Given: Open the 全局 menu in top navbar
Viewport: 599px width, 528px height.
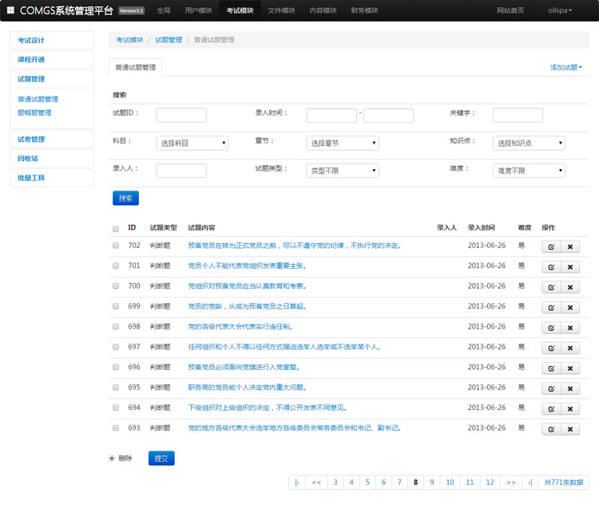Looking at the screenshot, I should (x=164, y=10).
